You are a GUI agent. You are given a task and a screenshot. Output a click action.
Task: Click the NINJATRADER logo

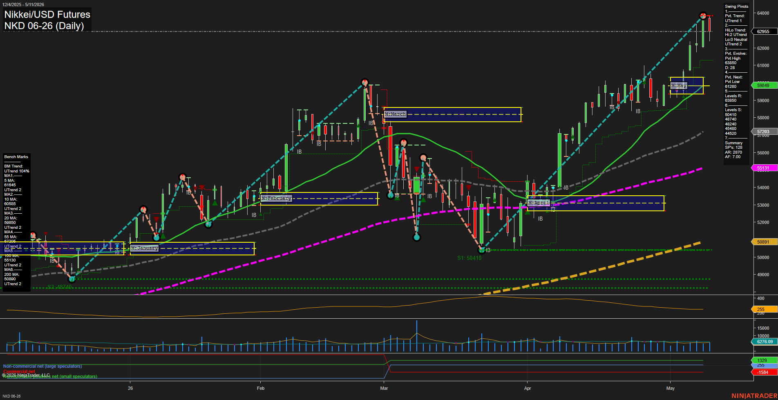754,396
